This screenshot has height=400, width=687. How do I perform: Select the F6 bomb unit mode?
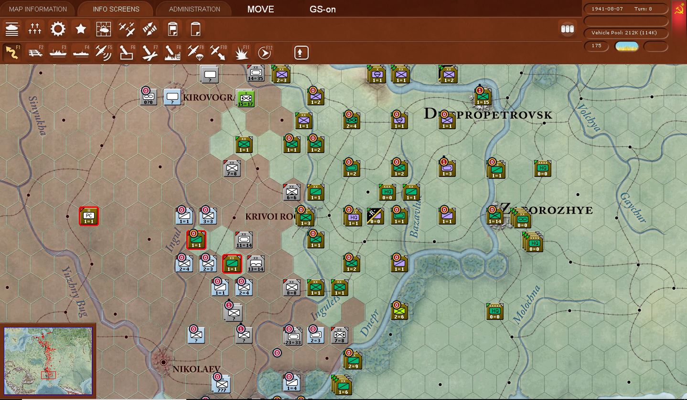click(x=127, y=52)
